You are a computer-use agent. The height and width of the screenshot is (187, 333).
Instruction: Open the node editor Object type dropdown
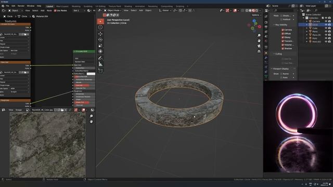[15, 10]
